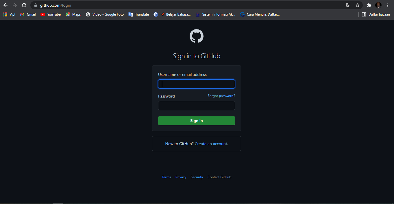Reload the page with the refresh icon

[x=24, y=5]
